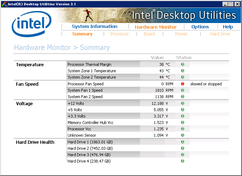Open the System Information tab
Screen dimensions: 242x176
pyautogui.click(x=94, y=27)
